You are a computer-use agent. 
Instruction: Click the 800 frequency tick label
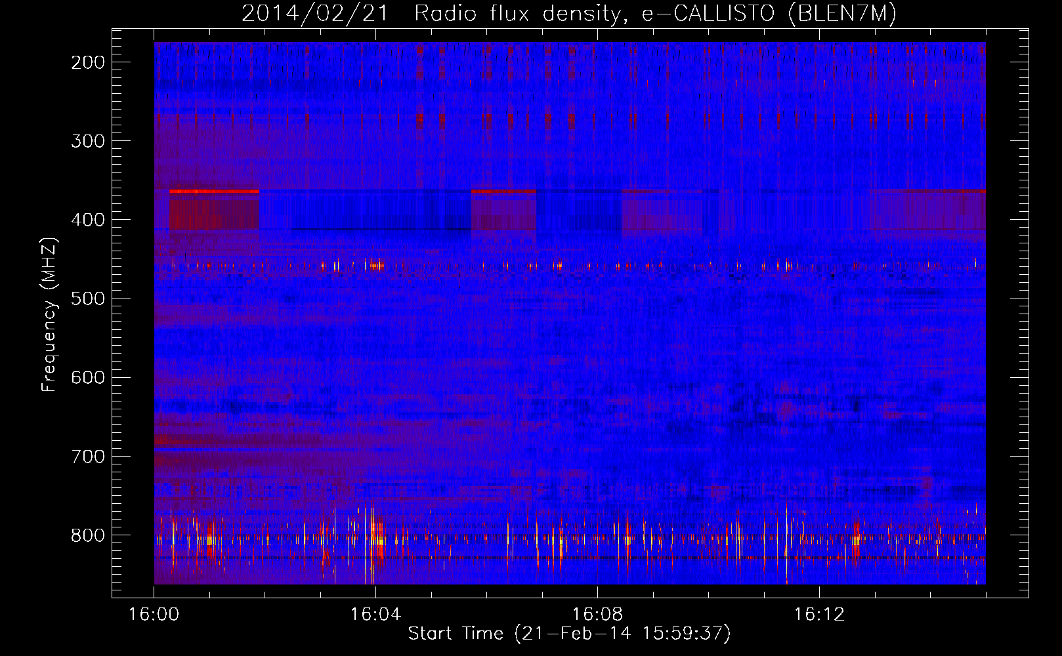click(x=88, y=535)
